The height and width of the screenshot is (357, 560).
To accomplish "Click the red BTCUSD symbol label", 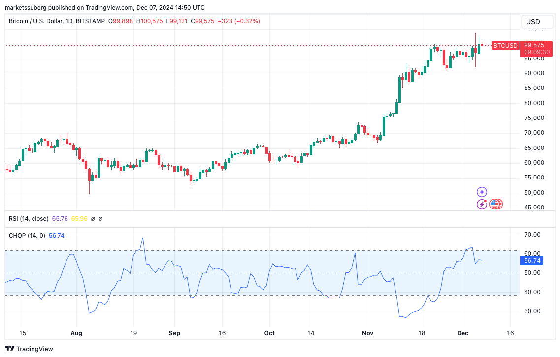I will [x=505, y=46].
